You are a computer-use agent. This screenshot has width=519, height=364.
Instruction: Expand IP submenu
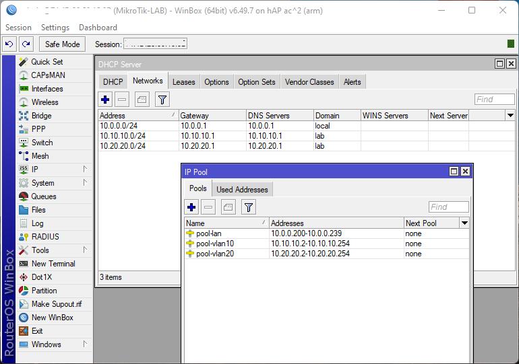pyautogui.click(x=85, y=170)
